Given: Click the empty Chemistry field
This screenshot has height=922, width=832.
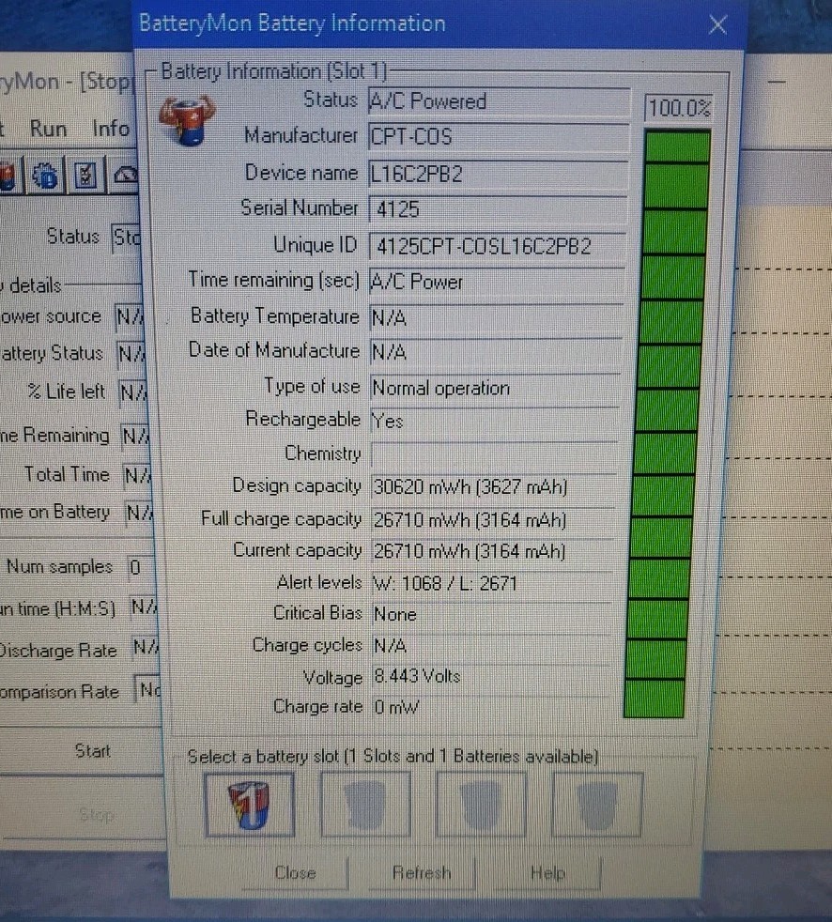Looking at the screenshot, I should 494,453.
